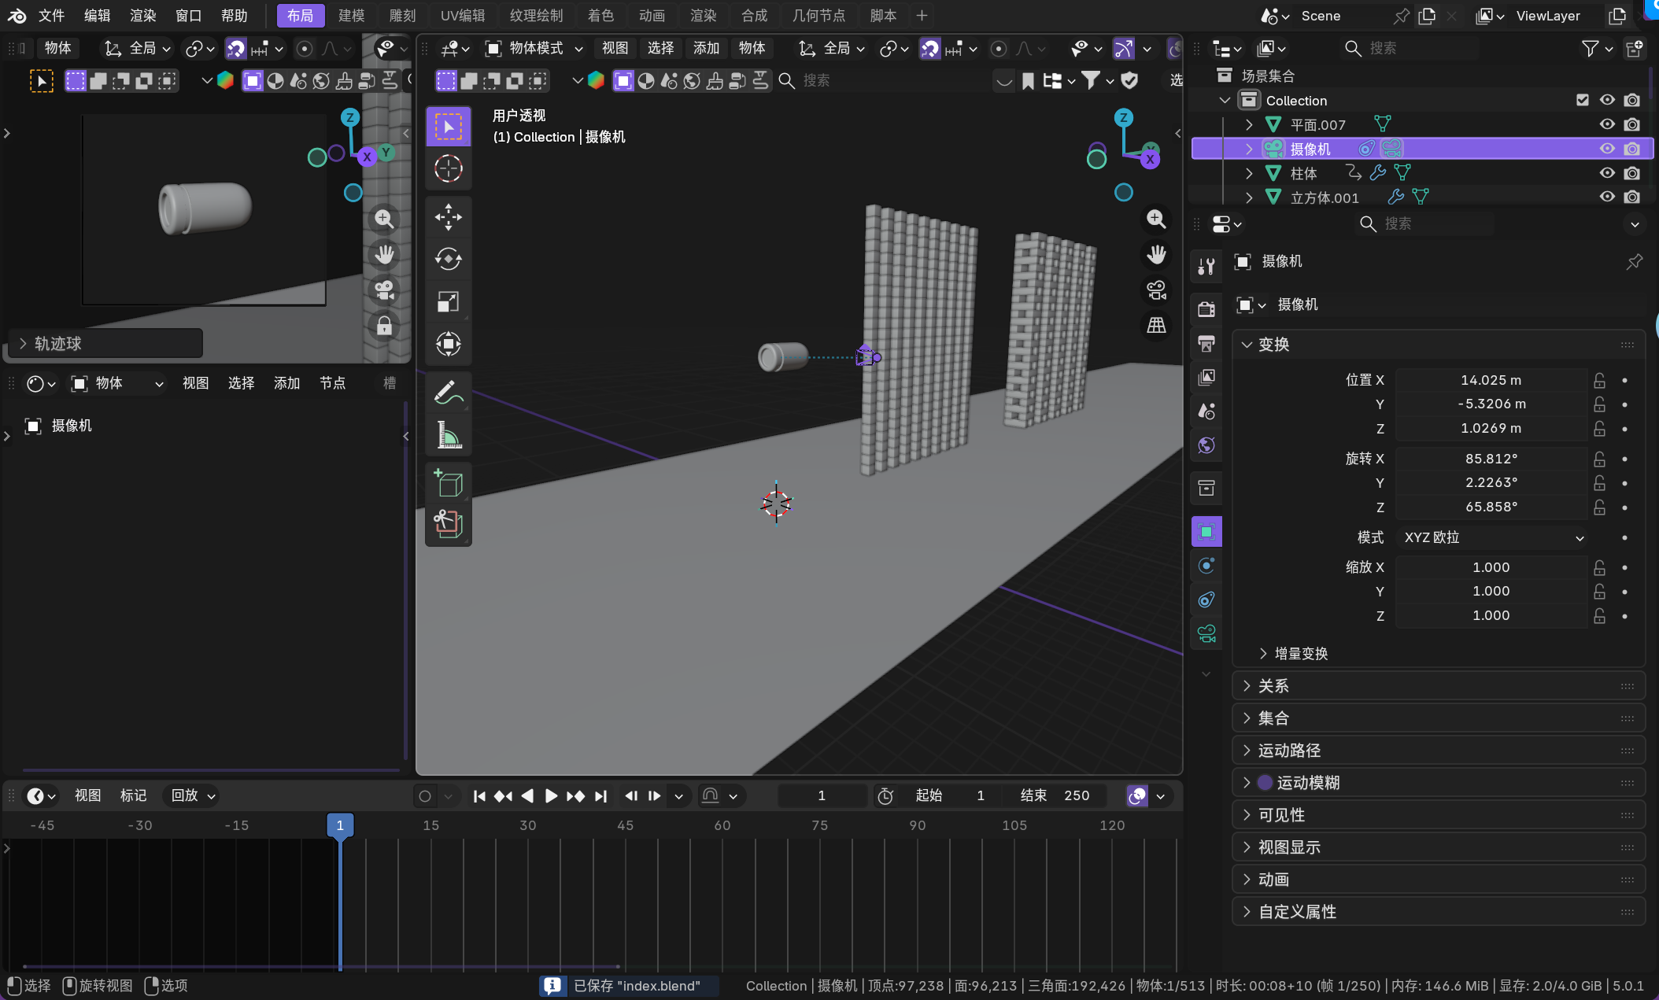Switch to the 建模 workspace tab
The height and width of the screenshot is (1000, 1659).
click(351, 16)
